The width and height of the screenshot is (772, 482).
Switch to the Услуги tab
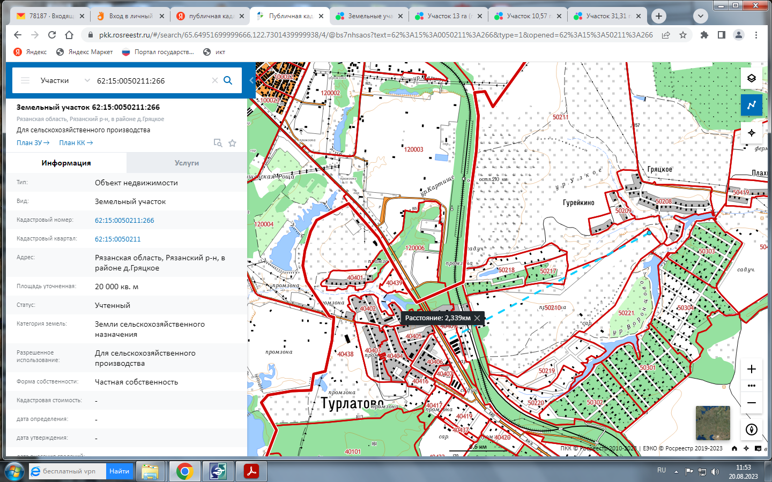(187, 163)
